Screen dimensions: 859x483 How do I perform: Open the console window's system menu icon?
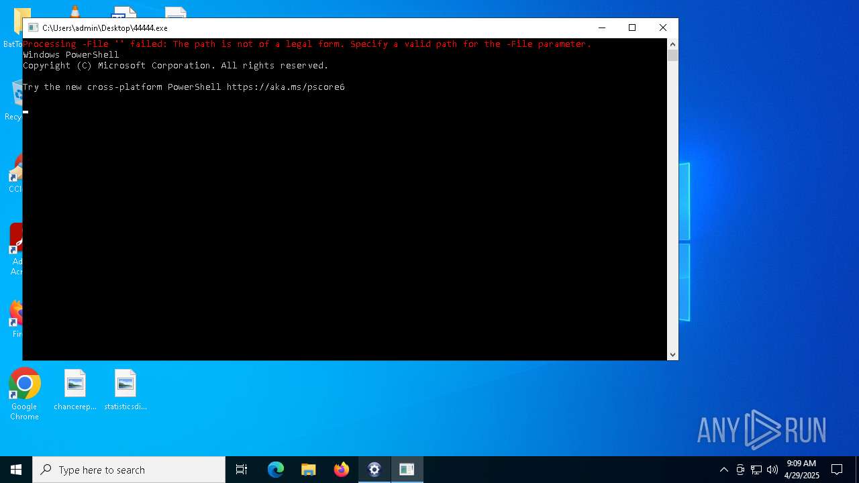(33, 28)
